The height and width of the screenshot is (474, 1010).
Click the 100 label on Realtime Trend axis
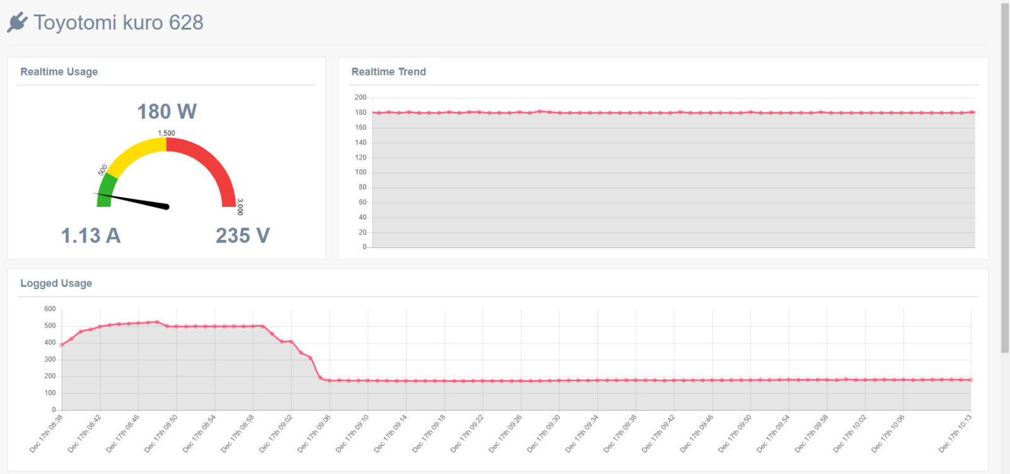tap(360, 172)
